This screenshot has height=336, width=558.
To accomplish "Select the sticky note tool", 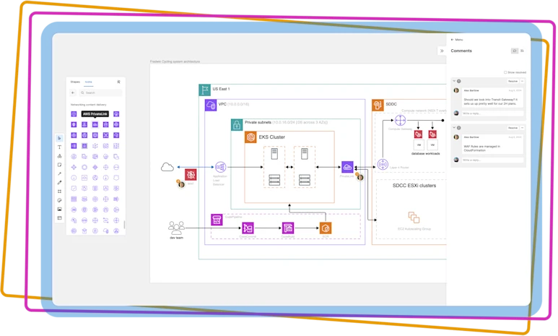I will 59,165.
